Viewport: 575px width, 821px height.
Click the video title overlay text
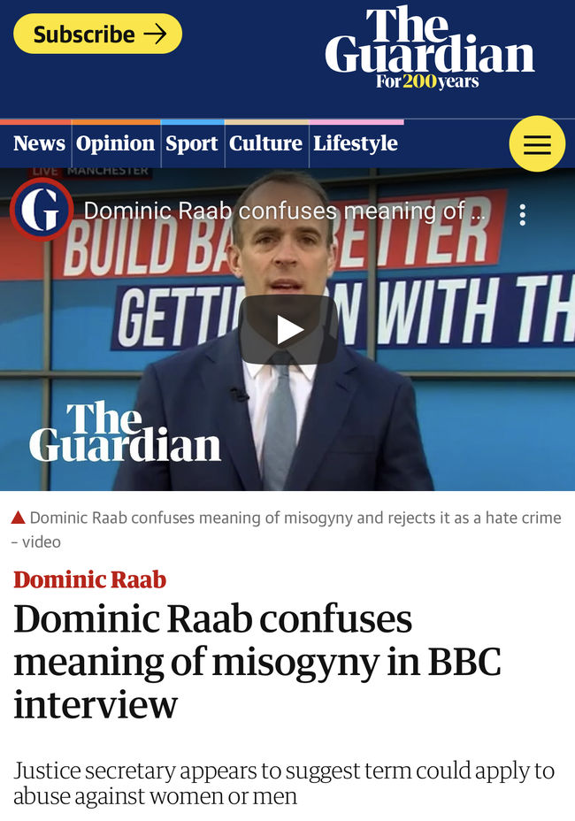[x=284, y=211]
